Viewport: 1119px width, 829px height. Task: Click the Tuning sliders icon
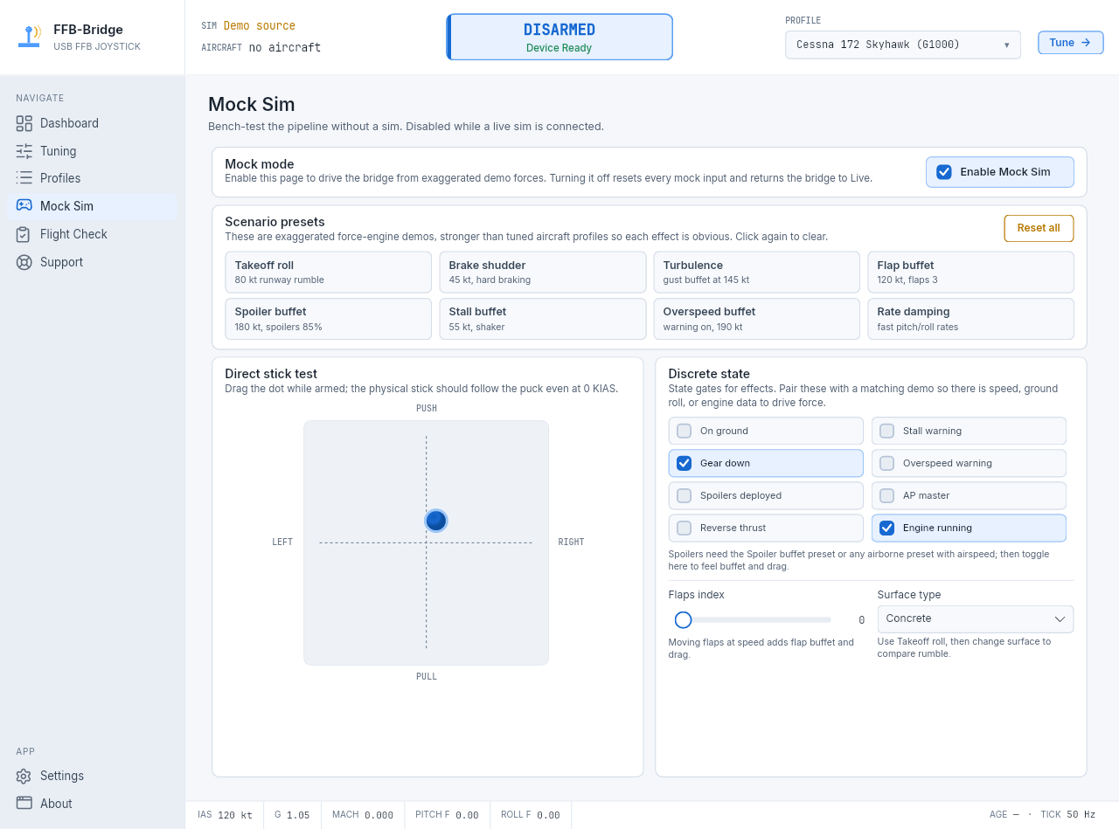point(24,151)
